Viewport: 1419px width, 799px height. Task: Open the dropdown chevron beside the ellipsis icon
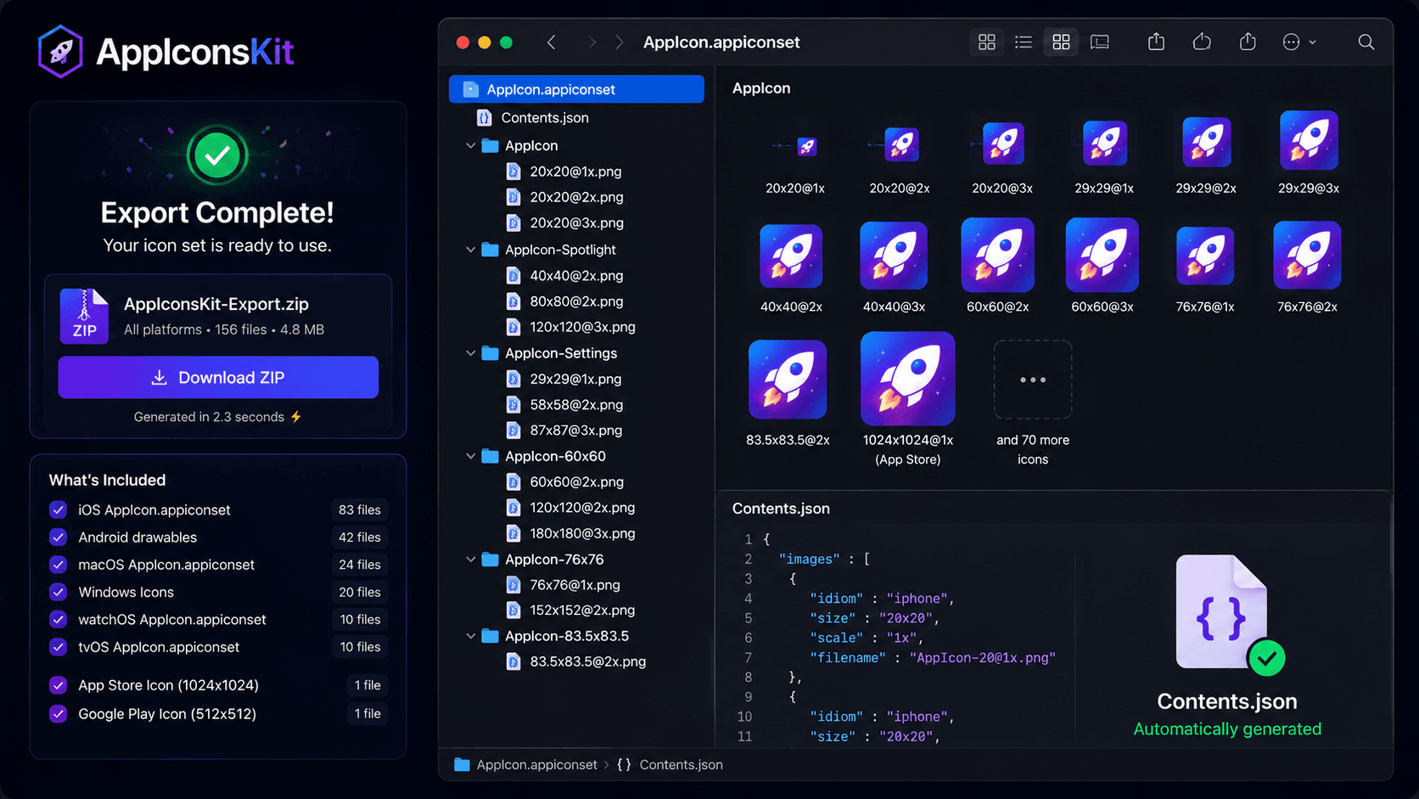pos(1313,42)
